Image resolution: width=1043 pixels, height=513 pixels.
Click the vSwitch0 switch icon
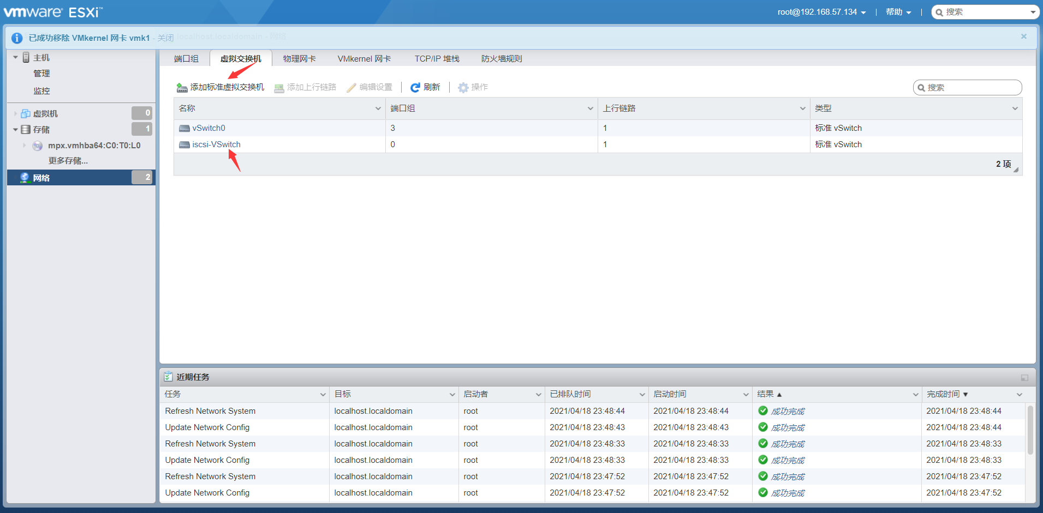click(183, 128)
